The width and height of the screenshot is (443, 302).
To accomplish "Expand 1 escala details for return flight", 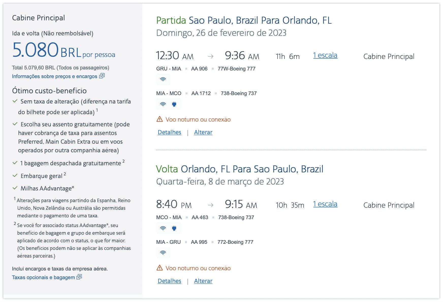I will coord(325,204).
